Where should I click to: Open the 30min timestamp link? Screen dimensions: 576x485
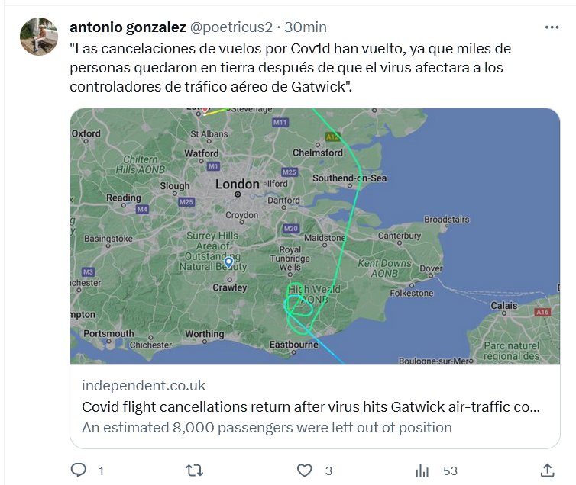click(306, 27)
